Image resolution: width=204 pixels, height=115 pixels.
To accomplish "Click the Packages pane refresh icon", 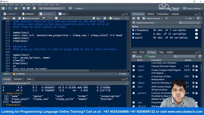I will point(200,56).
